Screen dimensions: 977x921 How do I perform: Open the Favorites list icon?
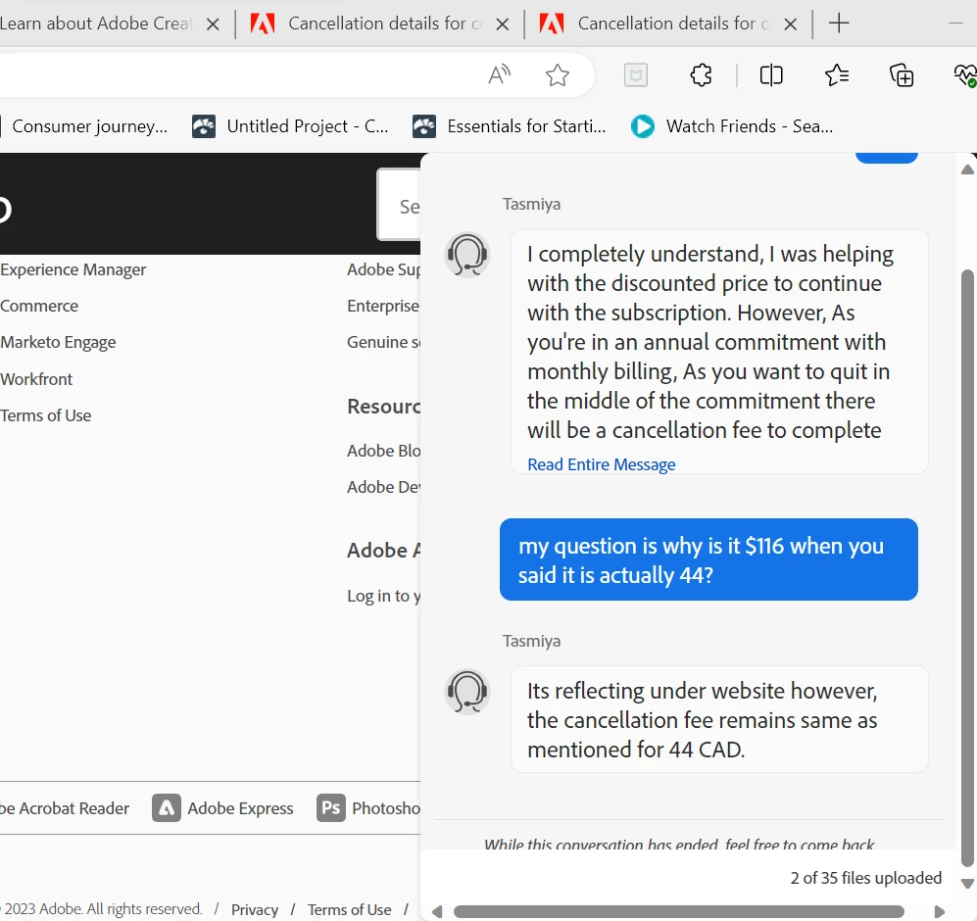[837, 75]
